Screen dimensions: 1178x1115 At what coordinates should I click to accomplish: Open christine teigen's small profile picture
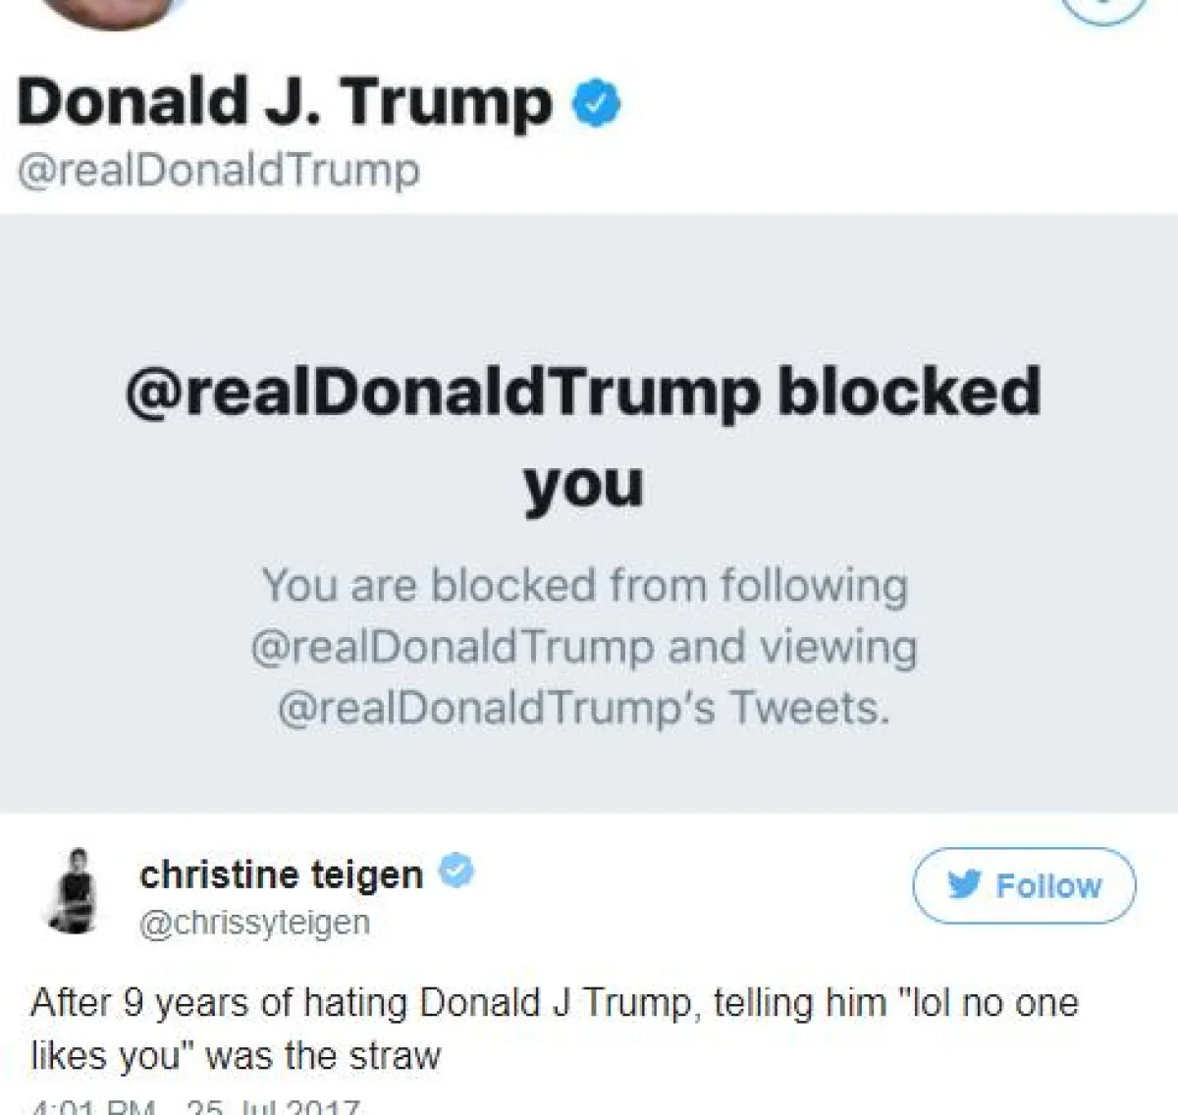point(75,891)
